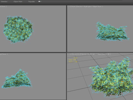Open the Selection ribbon tab

point(4,1)
